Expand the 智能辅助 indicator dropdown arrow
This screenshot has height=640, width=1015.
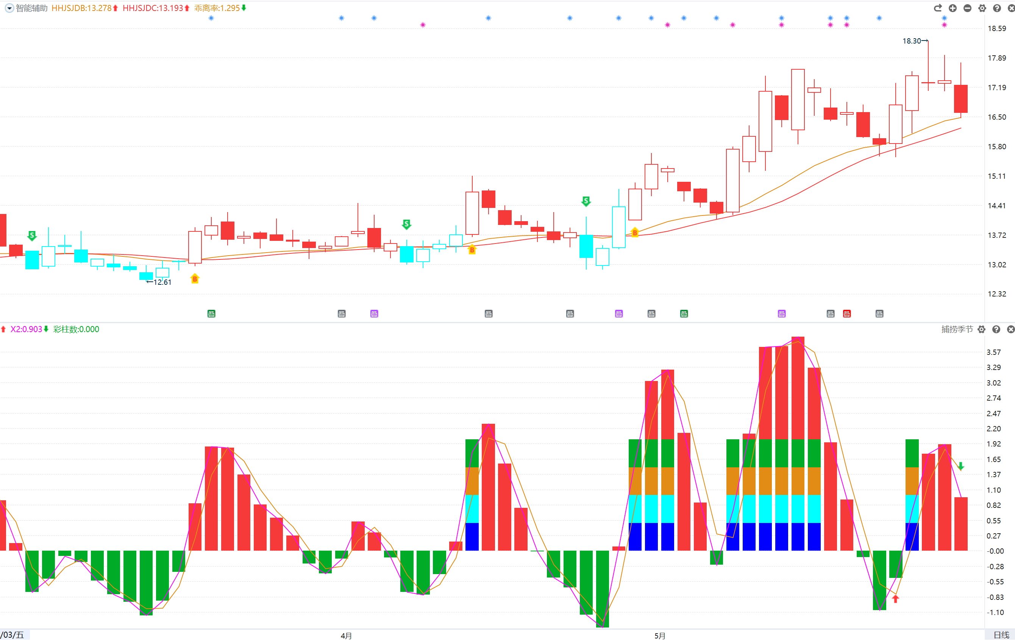9,8
